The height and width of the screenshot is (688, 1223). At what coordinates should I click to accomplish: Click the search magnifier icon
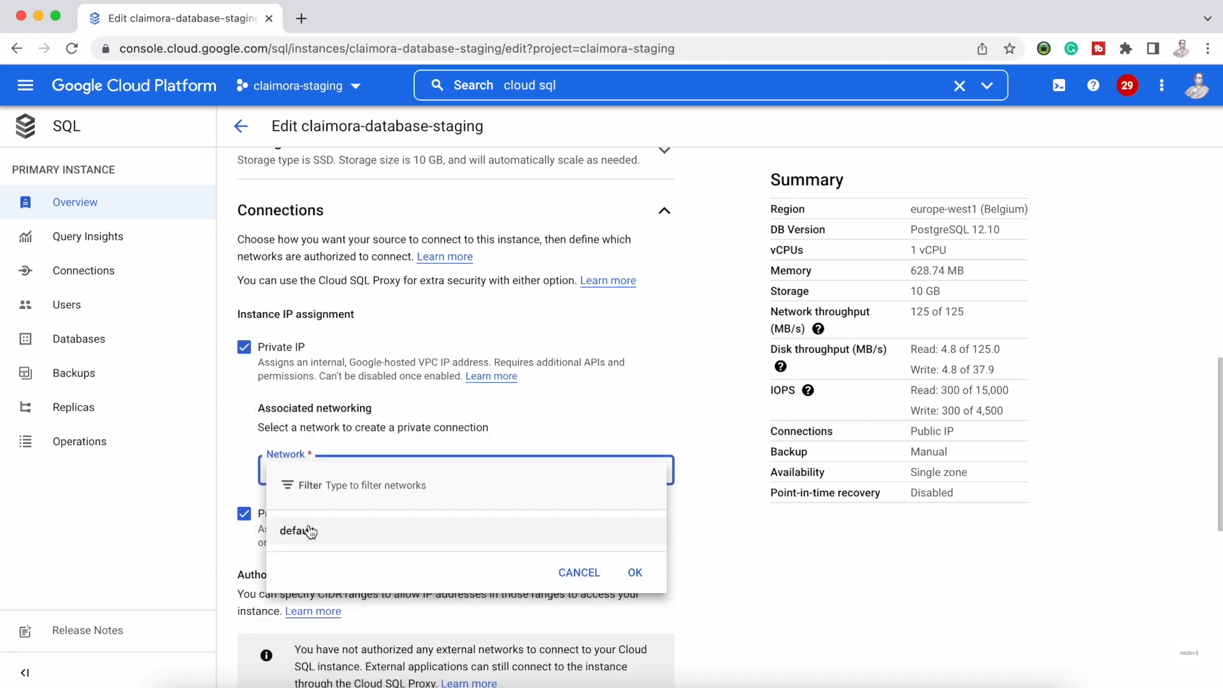[437, 85]
